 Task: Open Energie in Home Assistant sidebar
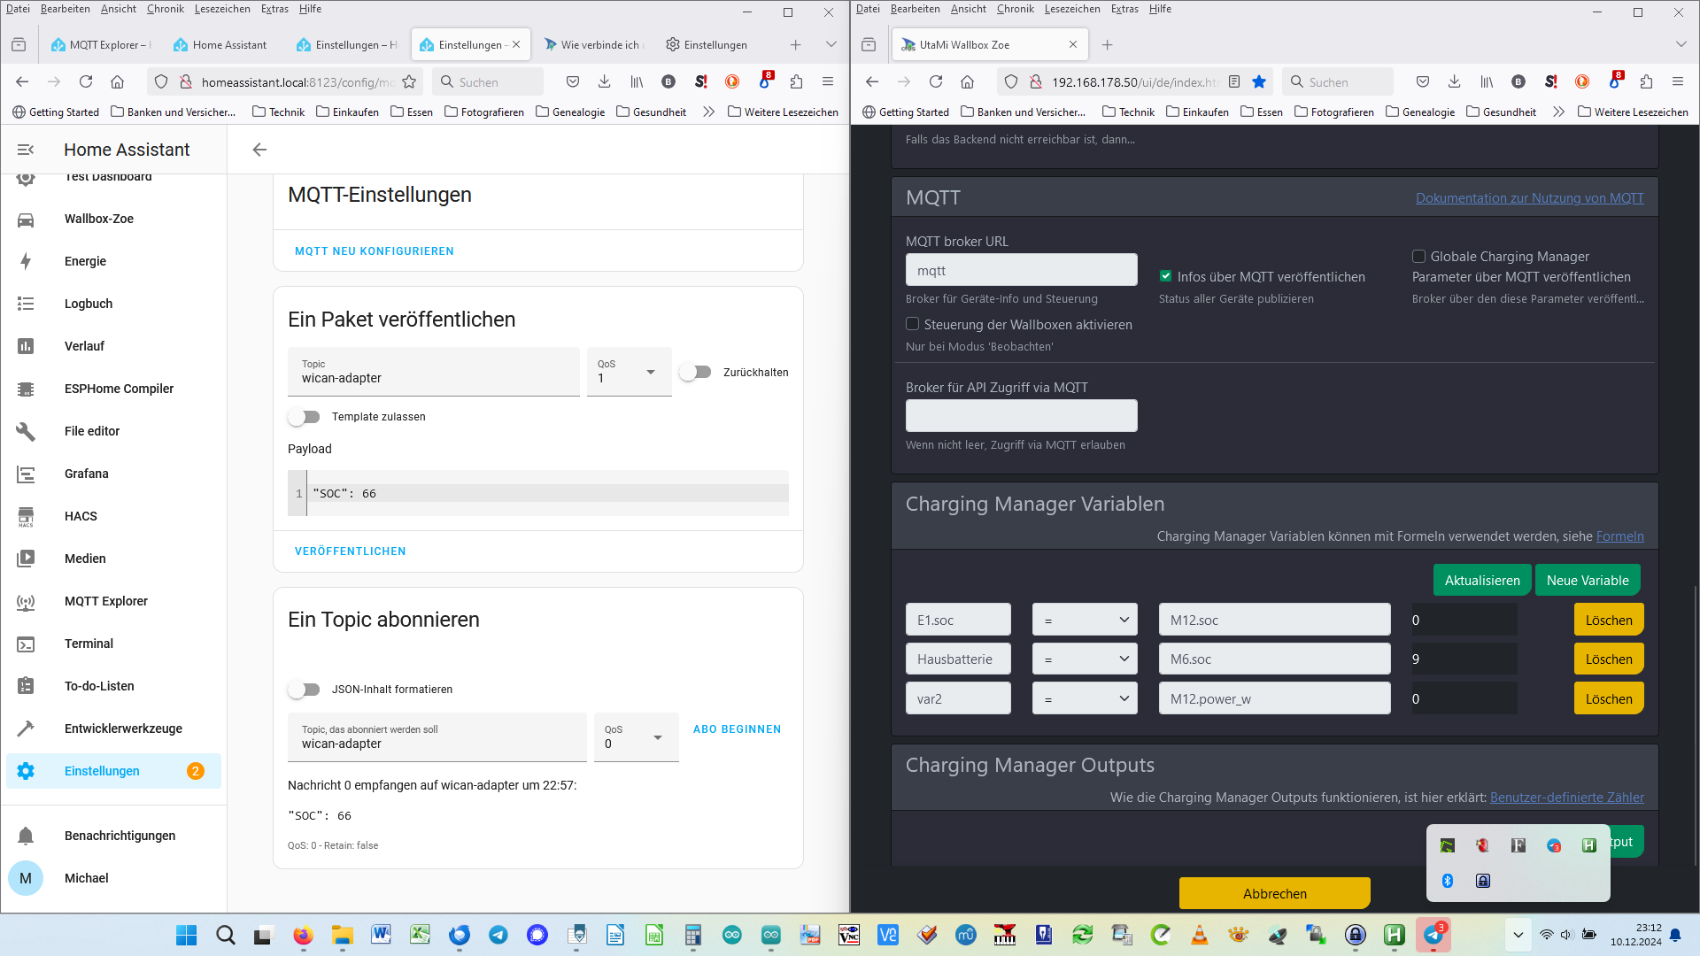pos(85,261)
